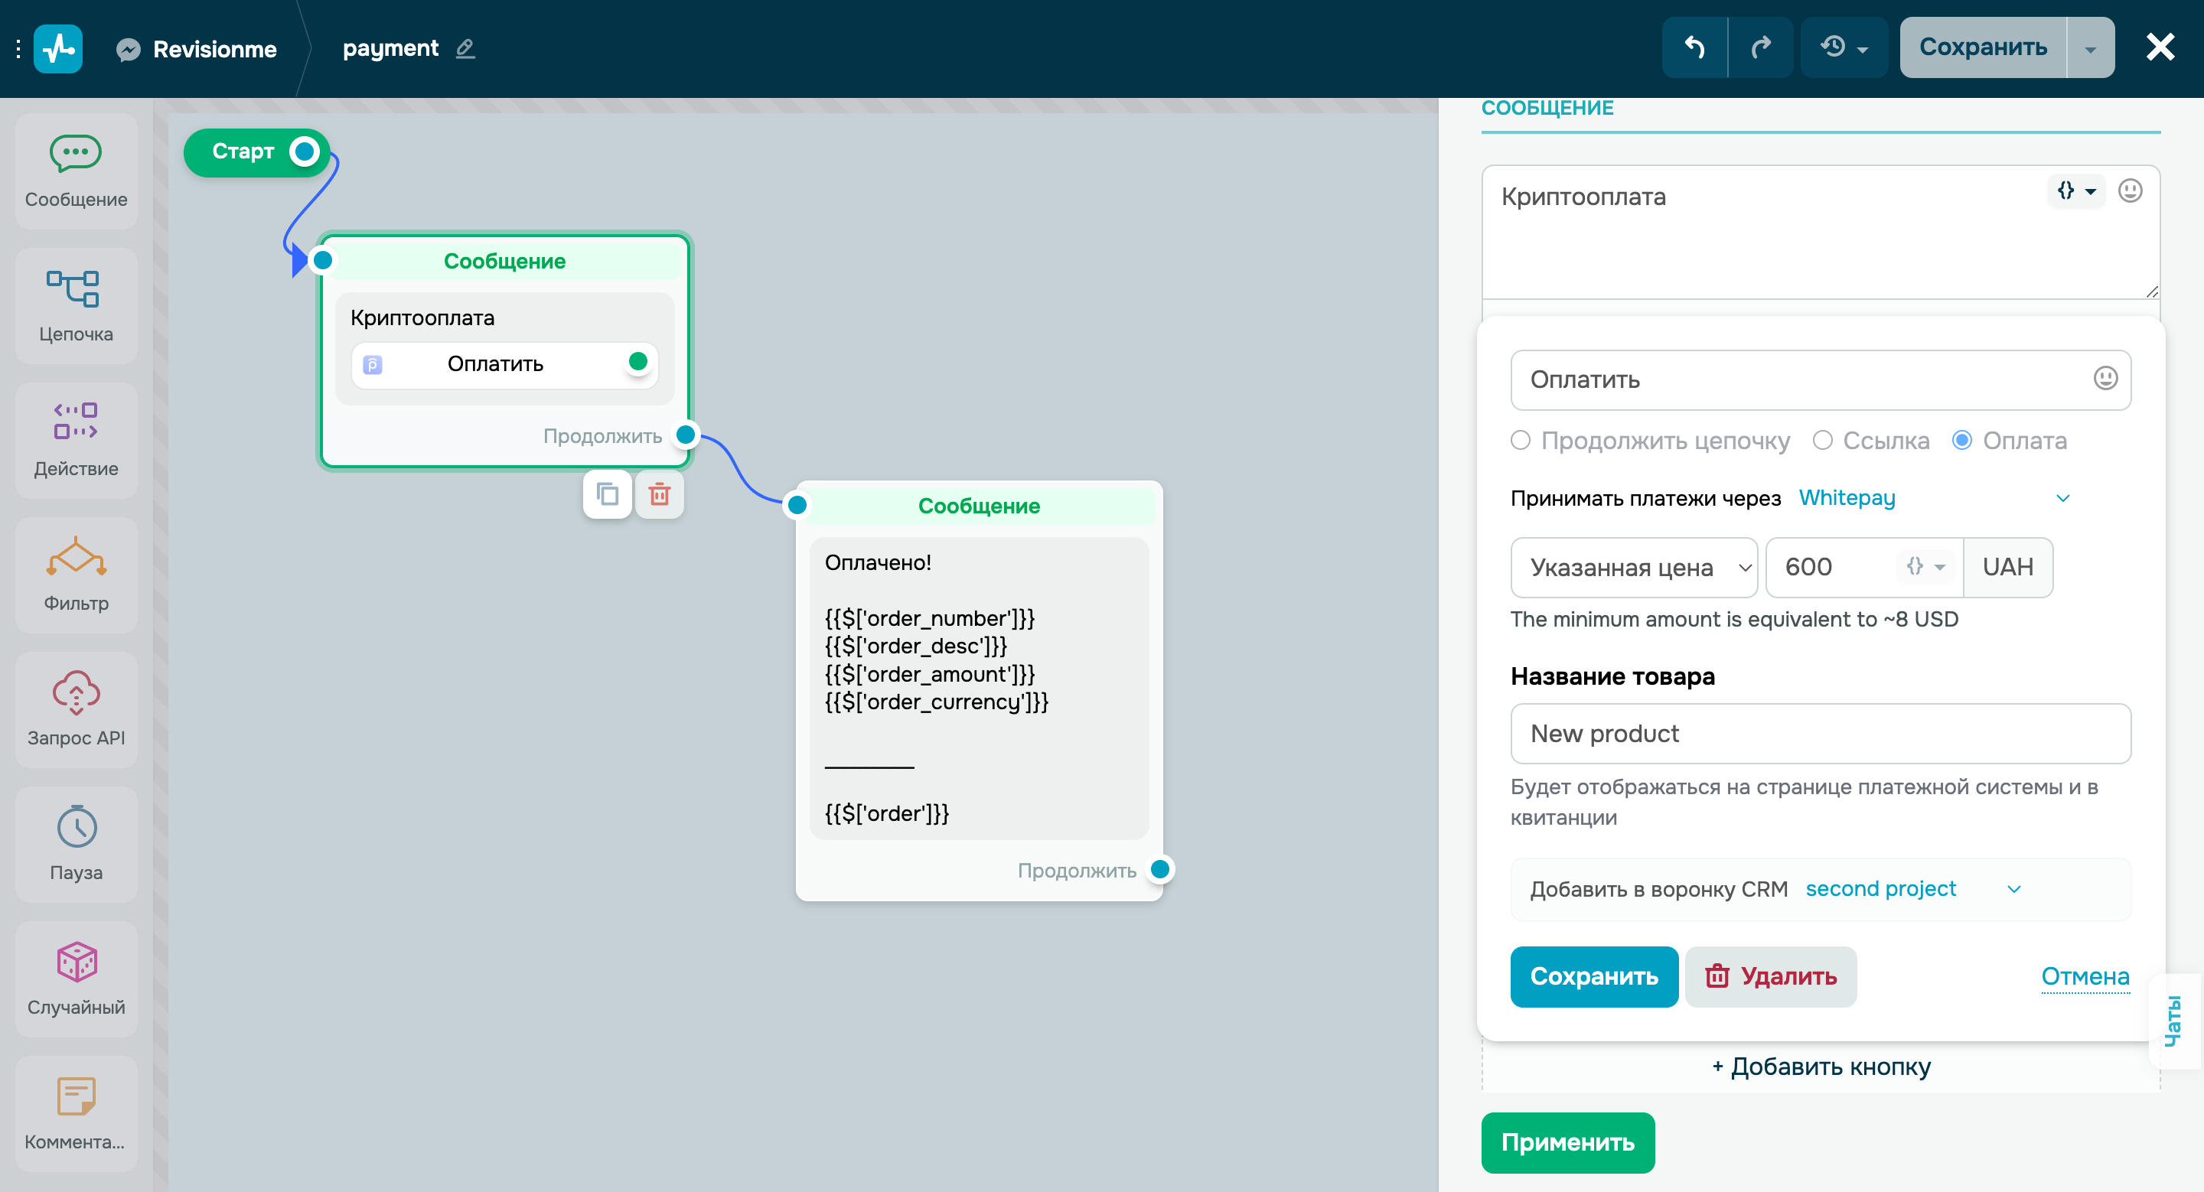Screen dimensions: 2204x1192
Task: Select the Запрос API block icon
Action: [x=75, y=692]
